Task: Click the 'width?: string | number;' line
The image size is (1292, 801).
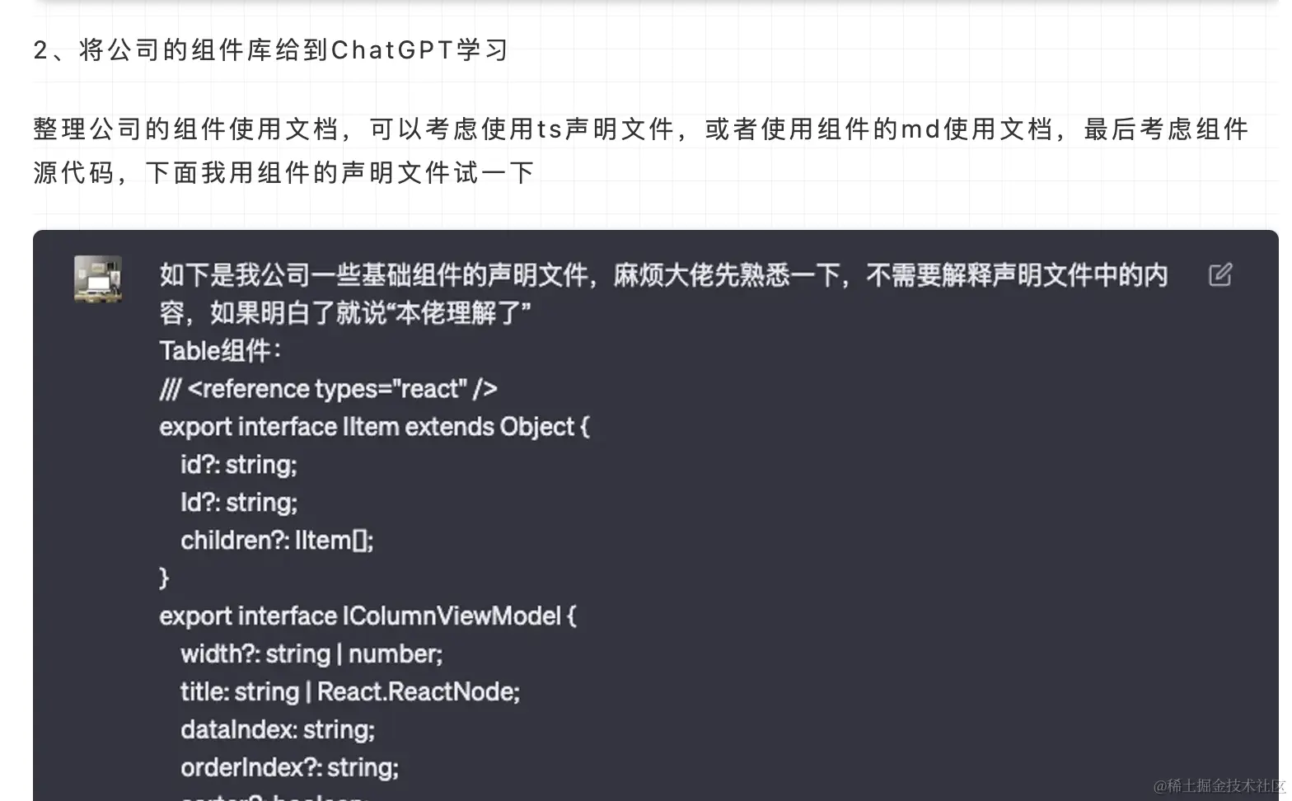Action: (x=311, y=654)
